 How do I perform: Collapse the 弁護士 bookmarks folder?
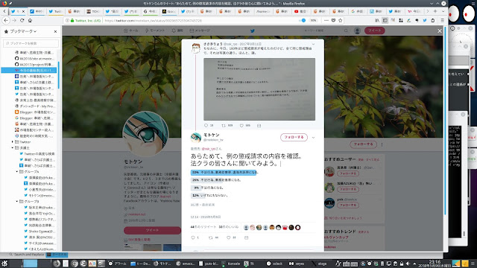pos(13,147)
